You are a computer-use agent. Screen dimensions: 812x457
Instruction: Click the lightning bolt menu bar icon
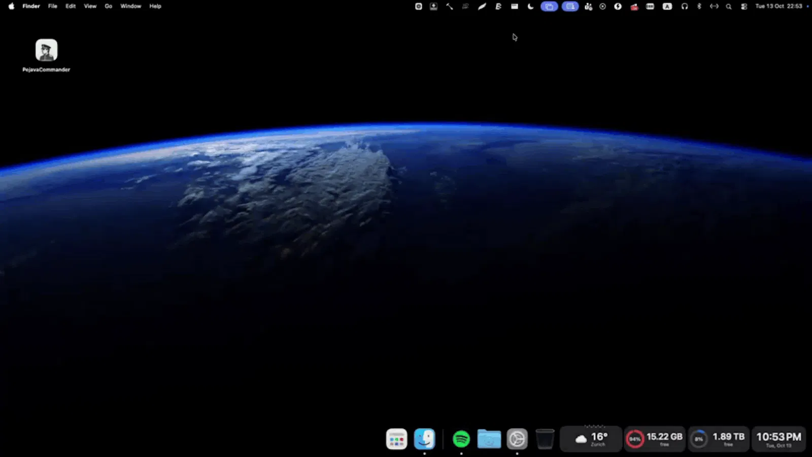[618, 7]
